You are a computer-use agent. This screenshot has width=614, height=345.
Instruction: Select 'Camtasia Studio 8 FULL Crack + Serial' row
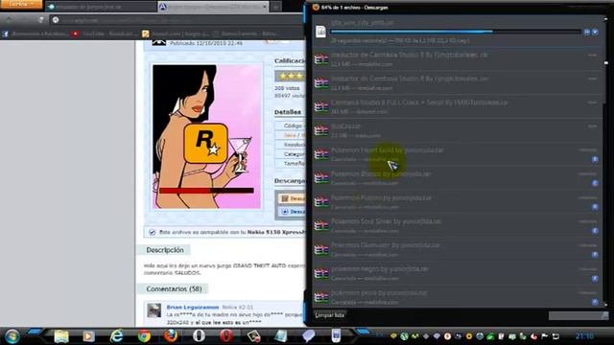pos(457,106)
